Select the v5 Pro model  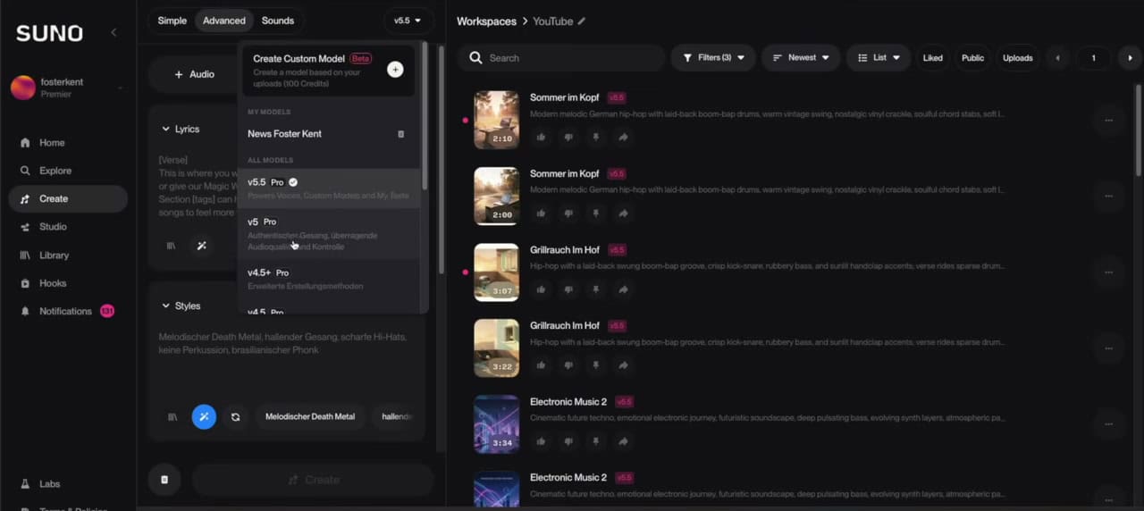point(329,234)
